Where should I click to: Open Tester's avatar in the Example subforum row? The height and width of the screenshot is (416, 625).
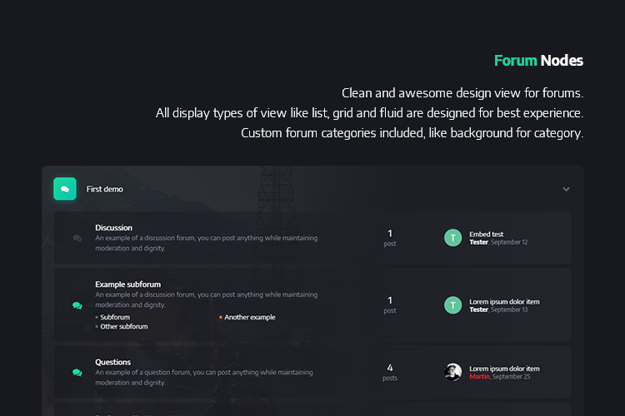452,305
